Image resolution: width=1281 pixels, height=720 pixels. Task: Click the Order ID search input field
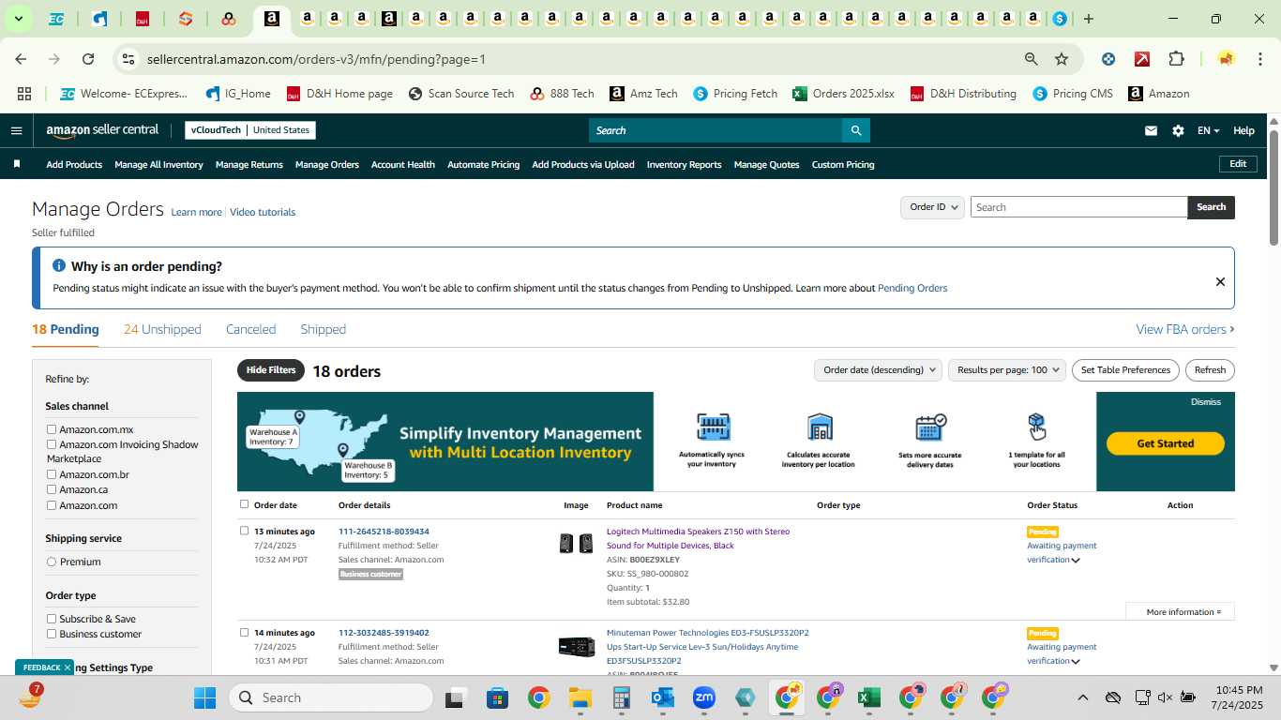coord(1078,207)
